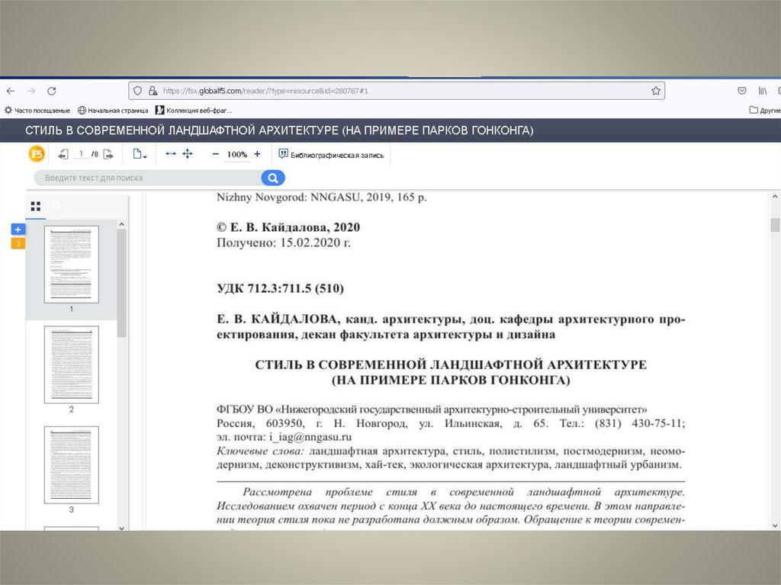Zoom in with the plus button

[x=257, y=154]
